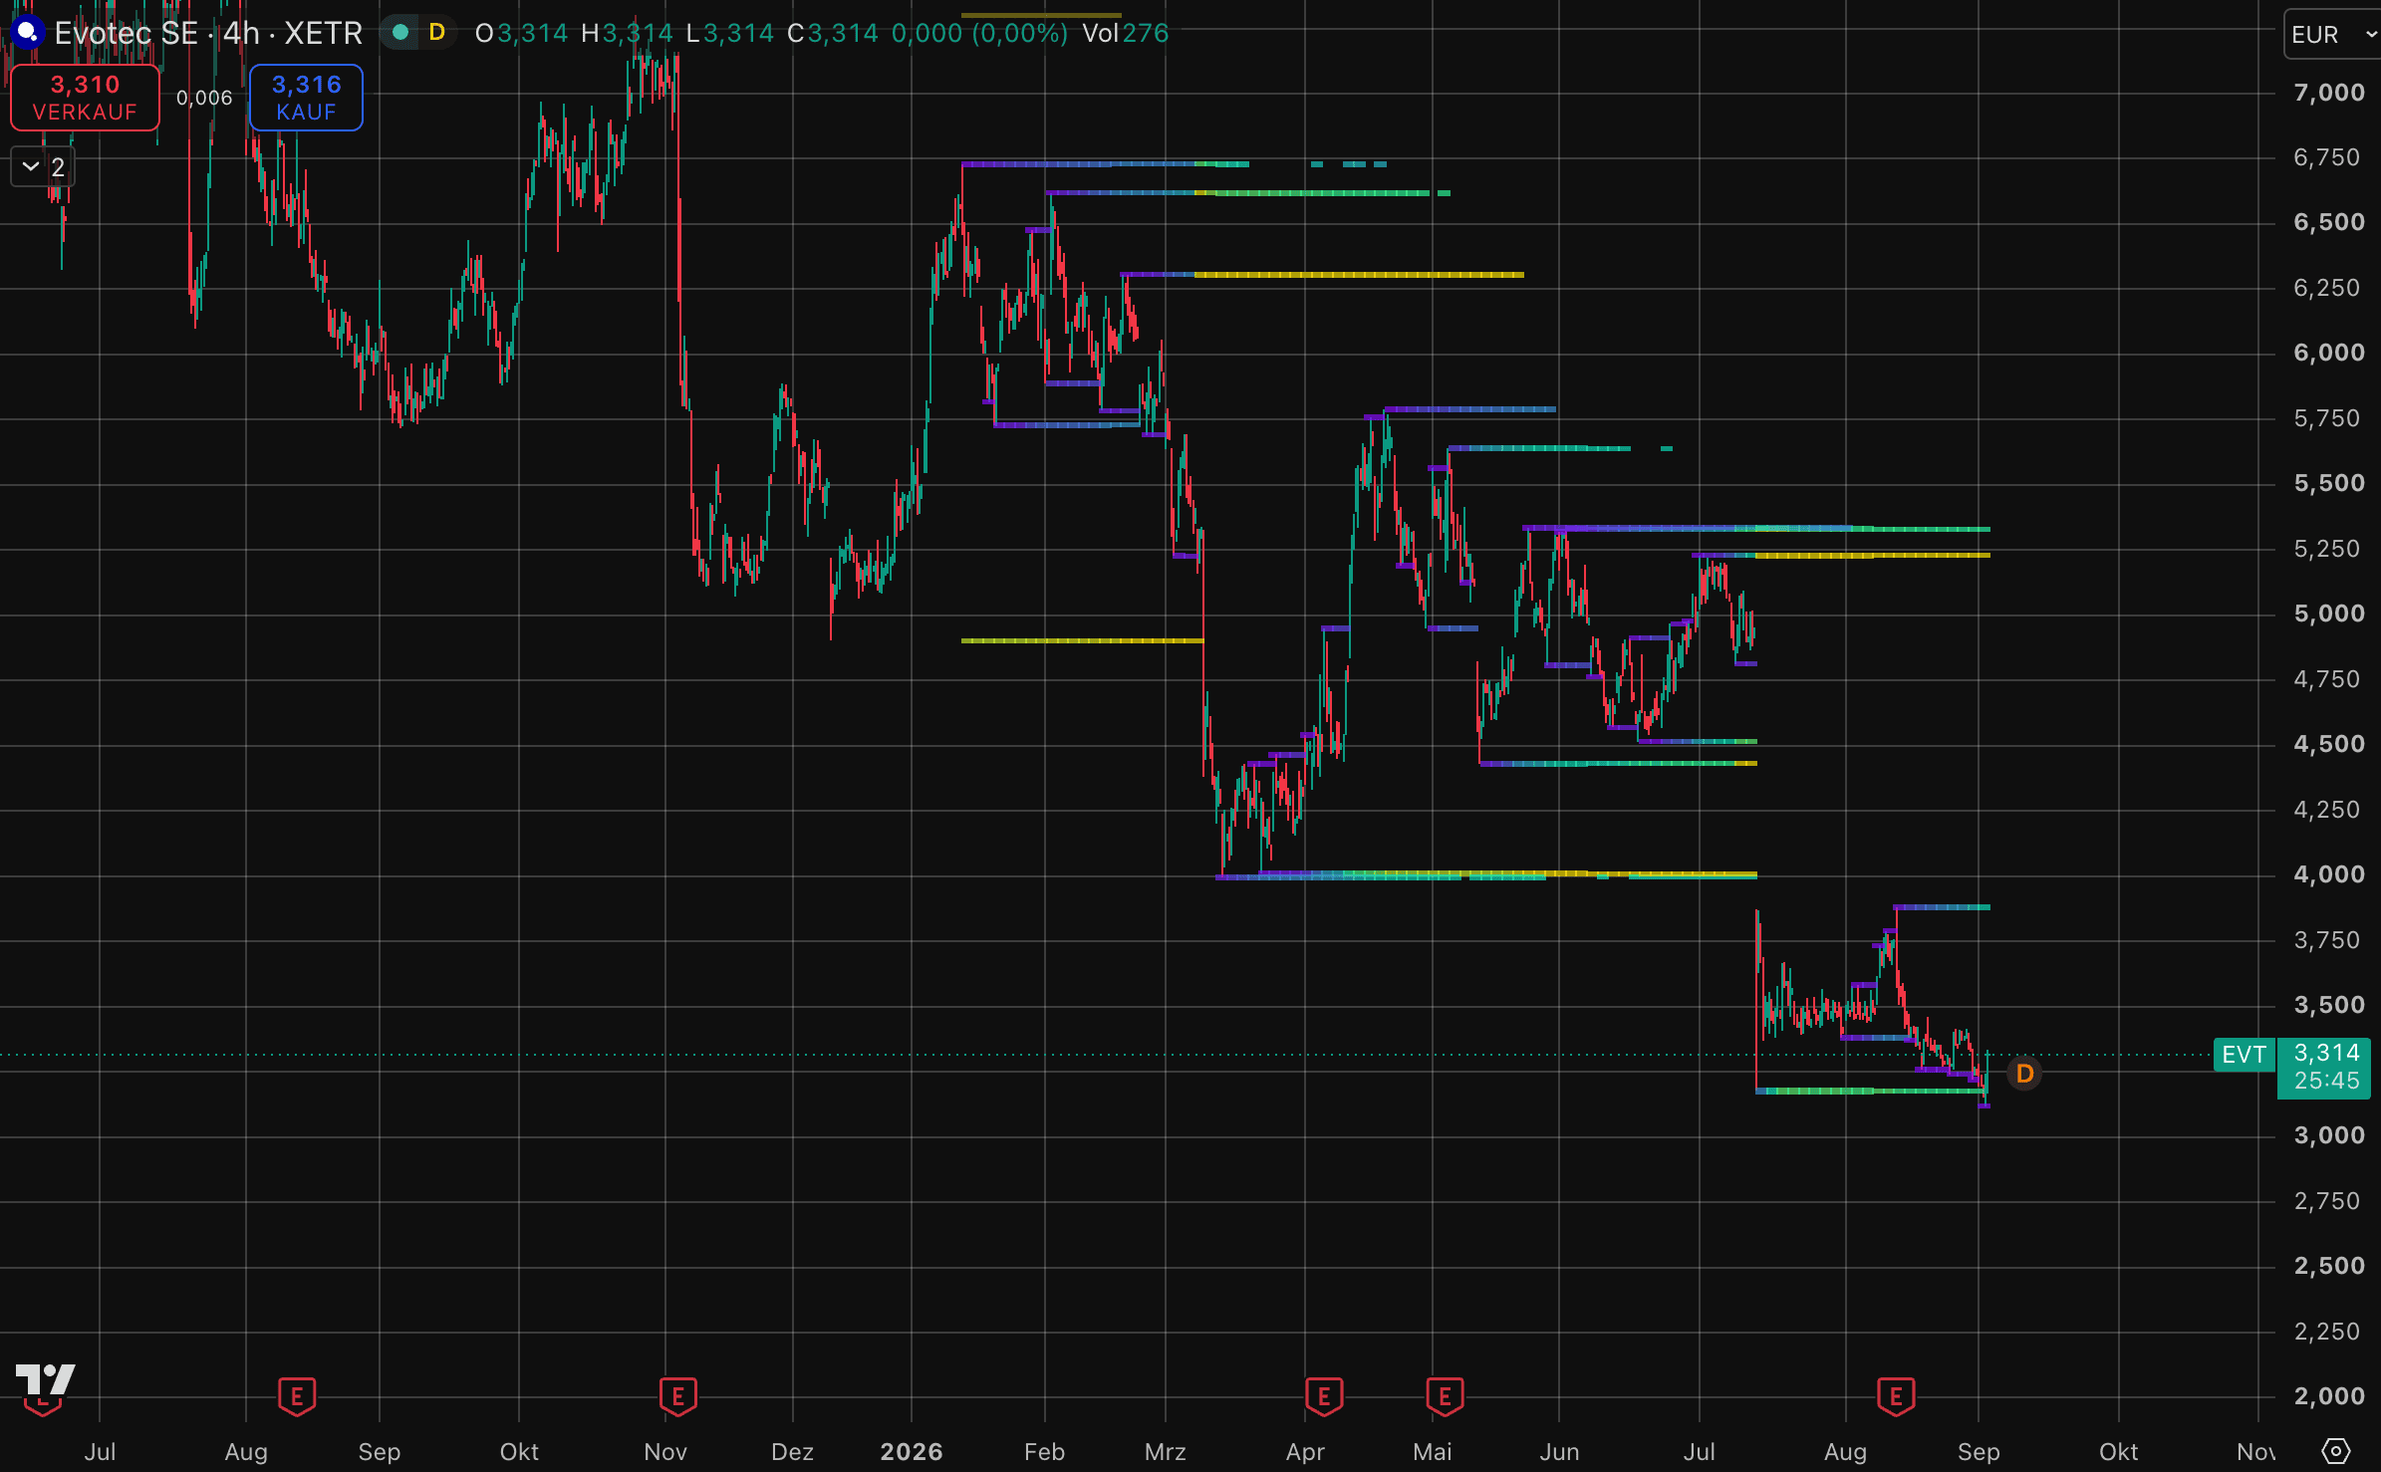Click the 0,000 (0,00%) change value
2381x1472 pixels.
(979, 33)
